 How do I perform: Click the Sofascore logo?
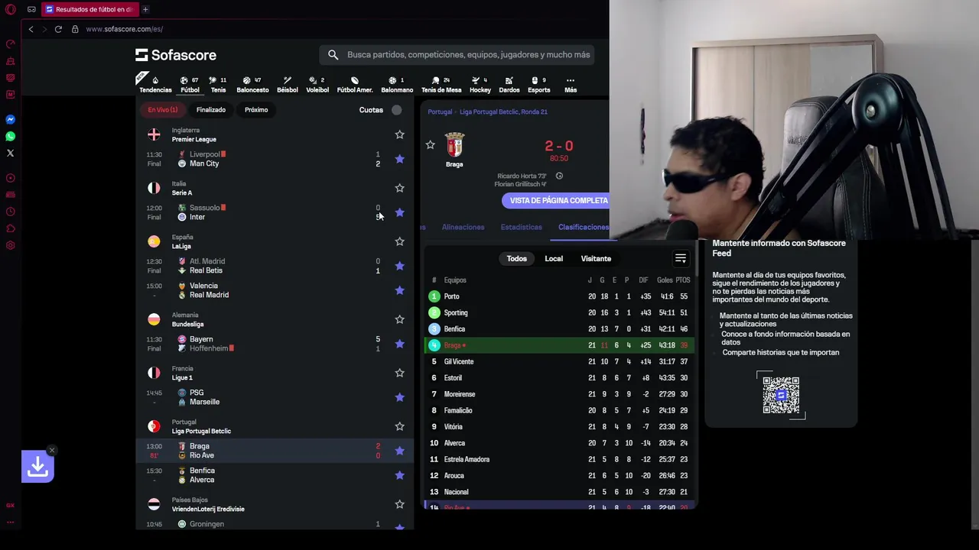(176, 55)
